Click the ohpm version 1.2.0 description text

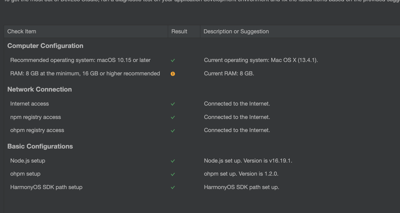(241, 174)
